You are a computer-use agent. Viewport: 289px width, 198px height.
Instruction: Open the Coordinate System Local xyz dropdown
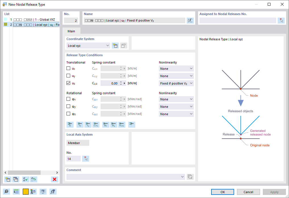tap(88, 45)
